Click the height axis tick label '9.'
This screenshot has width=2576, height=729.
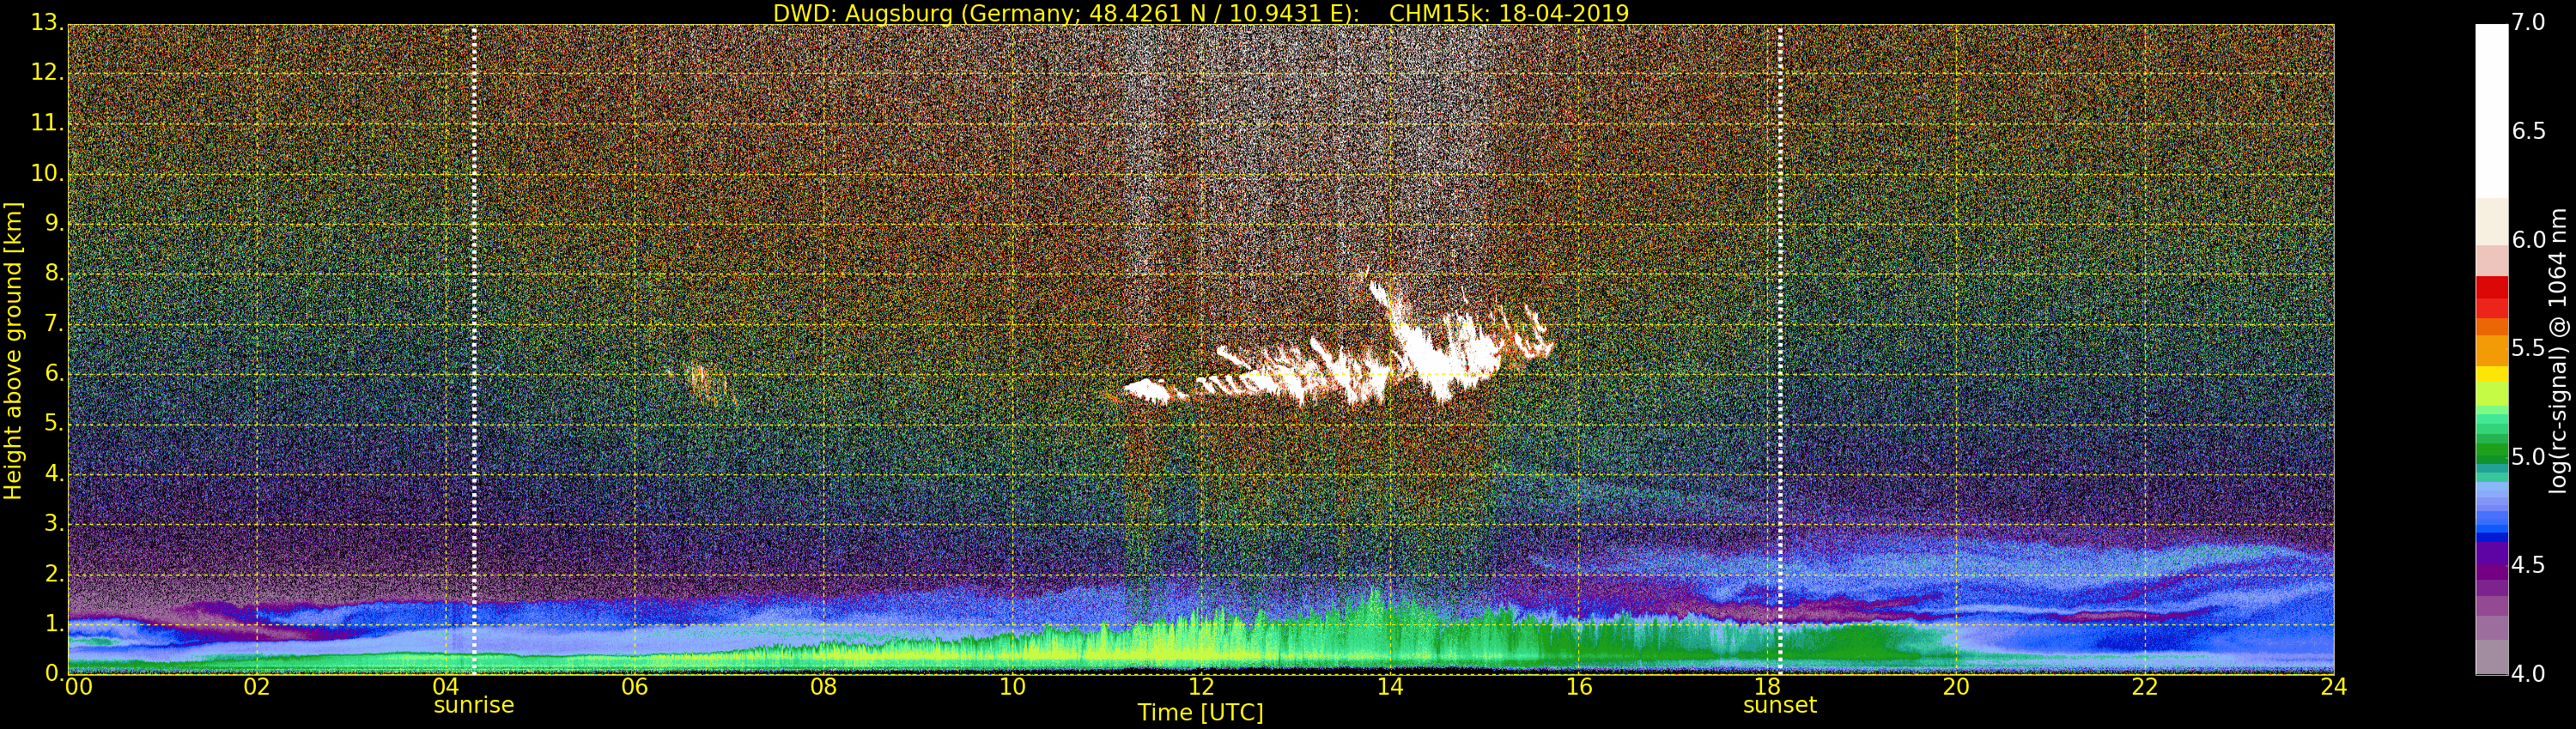[x=53, y=223]
